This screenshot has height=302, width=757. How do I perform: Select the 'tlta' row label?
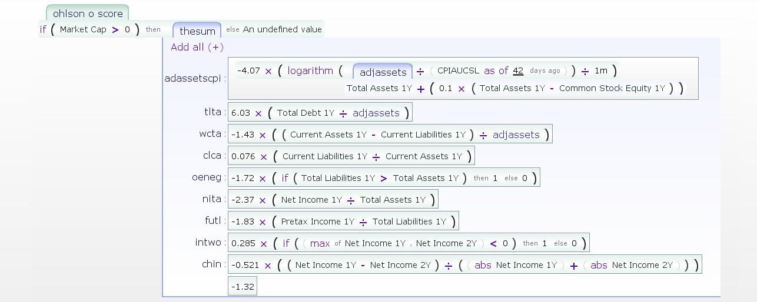[213, 112]
